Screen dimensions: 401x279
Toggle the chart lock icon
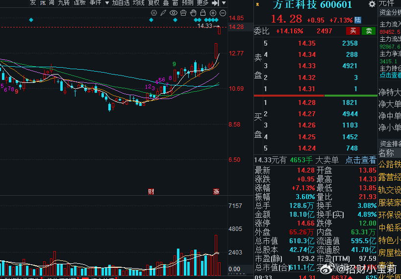click(x=203, y=13)
